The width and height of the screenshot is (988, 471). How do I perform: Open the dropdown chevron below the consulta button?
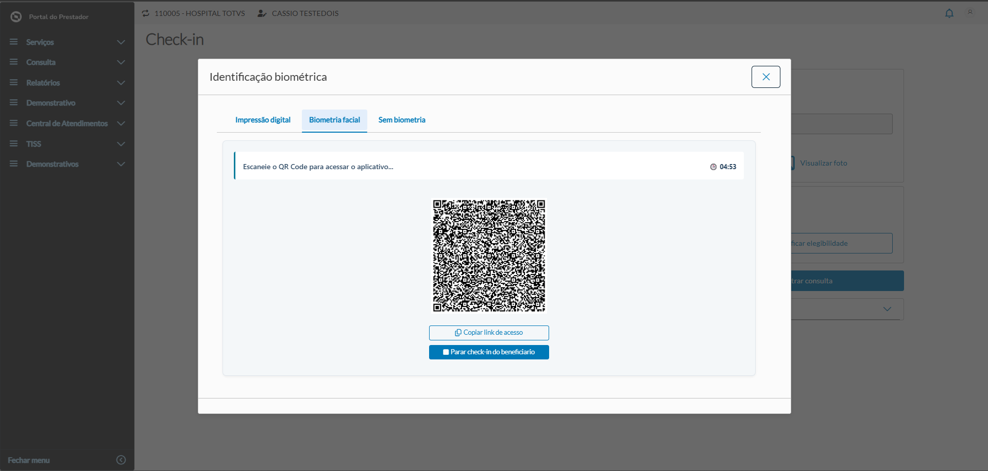(887, 309)
